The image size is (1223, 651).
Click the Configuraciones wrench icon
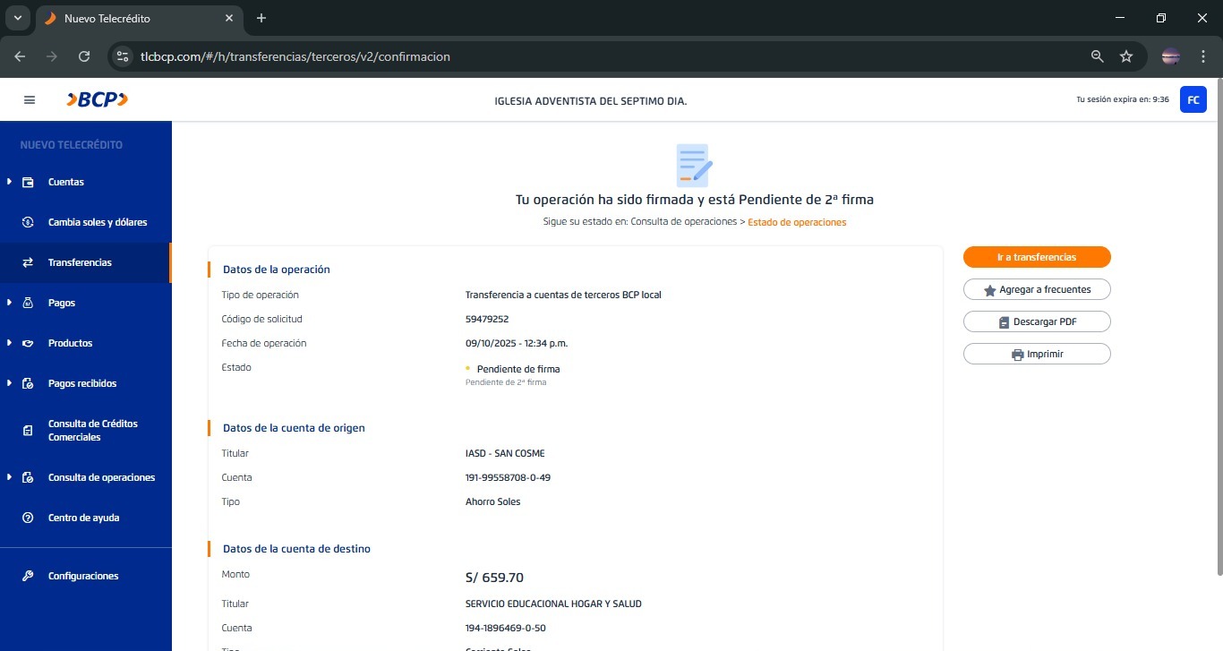click(x=28, y=576)
